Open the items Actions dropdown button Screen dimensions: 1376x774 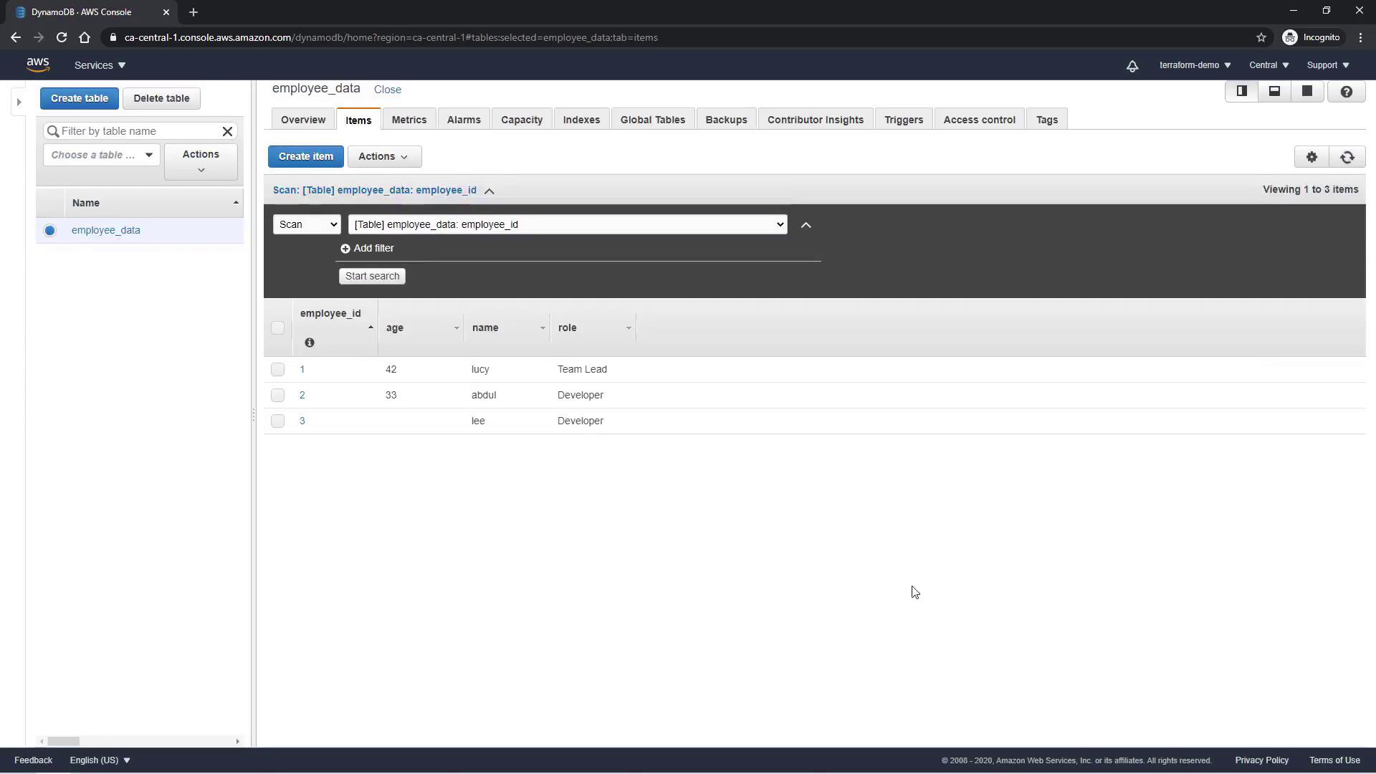coord(384,157)
